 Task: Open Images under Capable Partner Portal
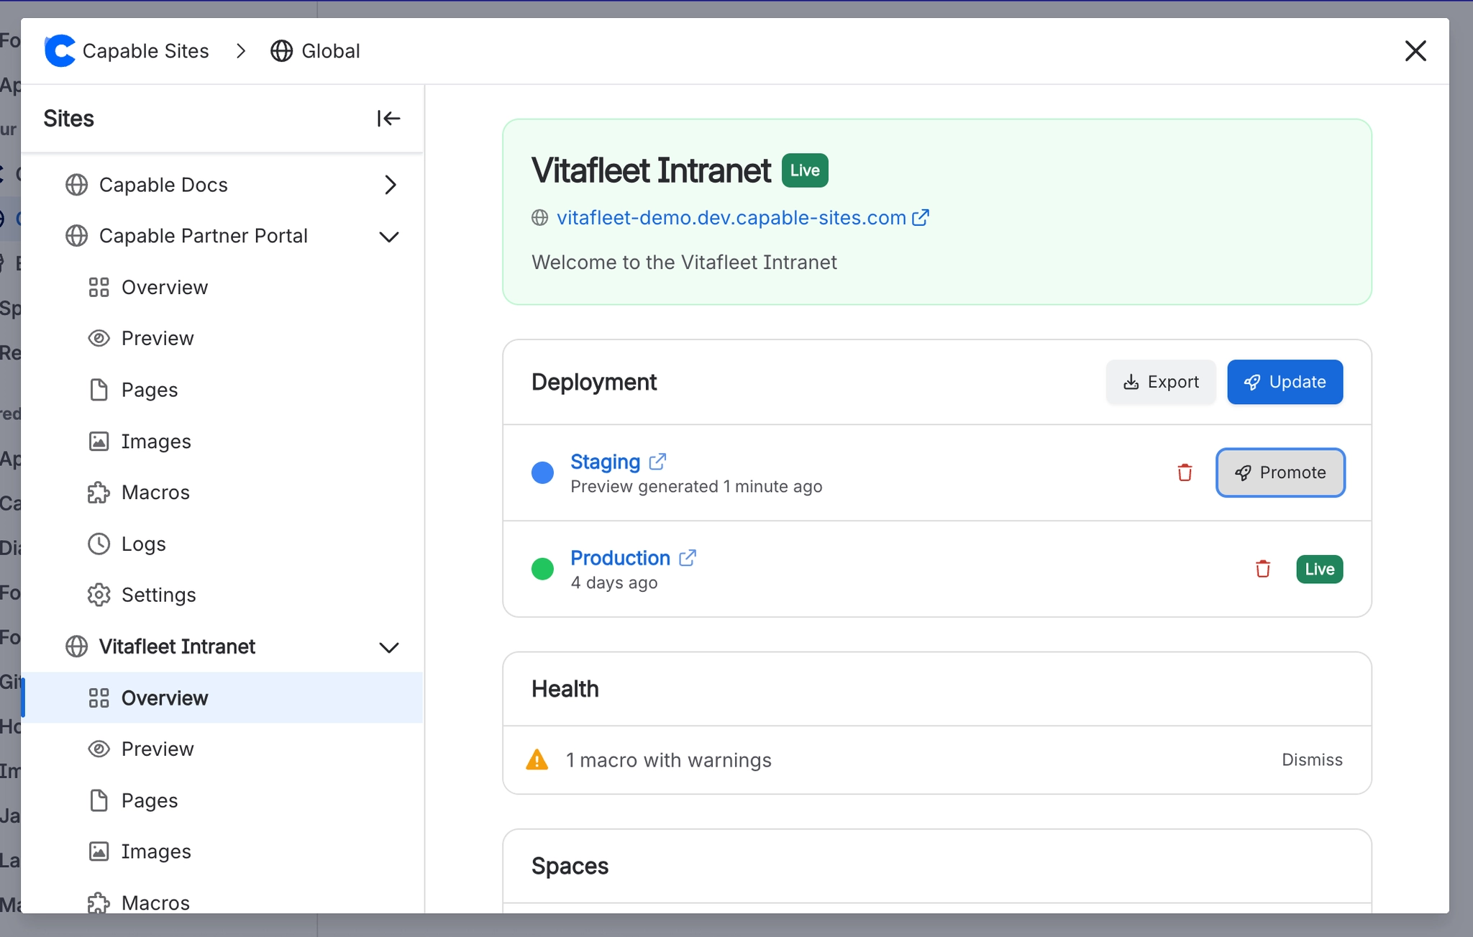tap(222, 442)
